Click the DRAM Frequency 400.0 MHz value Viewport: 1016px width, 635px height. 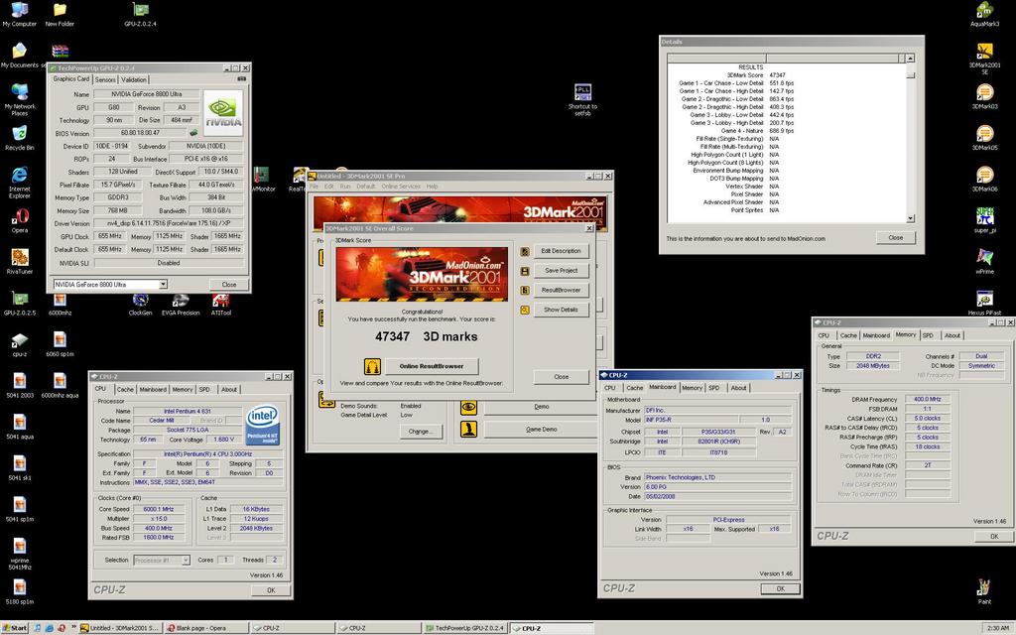click(x=928, y=399)
